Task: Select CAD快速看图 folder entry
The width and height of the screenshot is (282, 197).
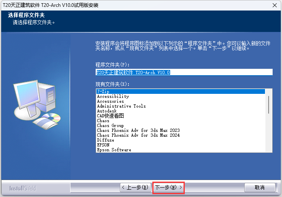Action: point(181,116)
